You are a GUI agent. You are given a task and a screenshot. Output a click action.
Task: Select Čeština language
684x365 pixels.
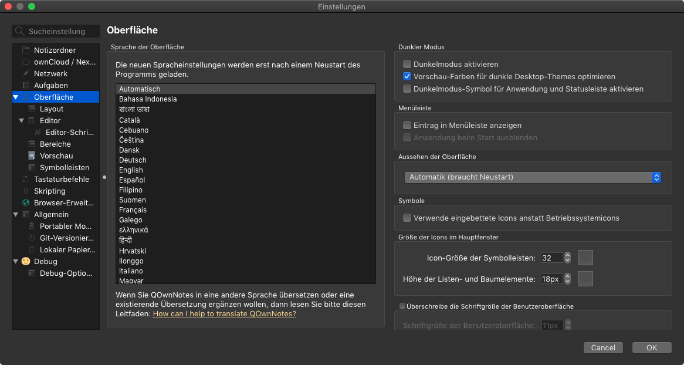[246, 140]
